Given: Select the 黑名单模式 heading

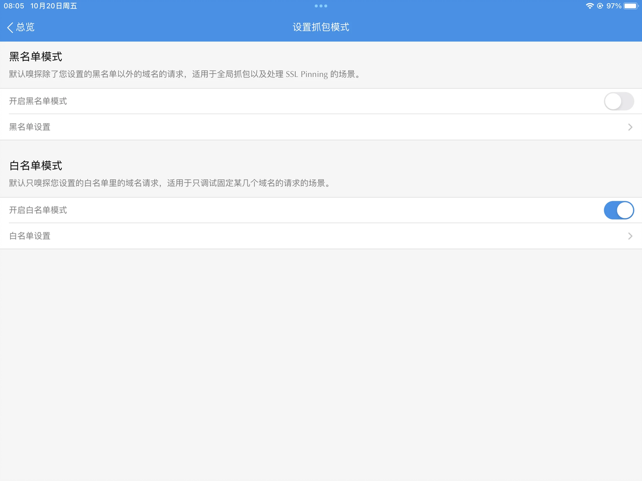Looking at the screenshot, I should point(36,57).
